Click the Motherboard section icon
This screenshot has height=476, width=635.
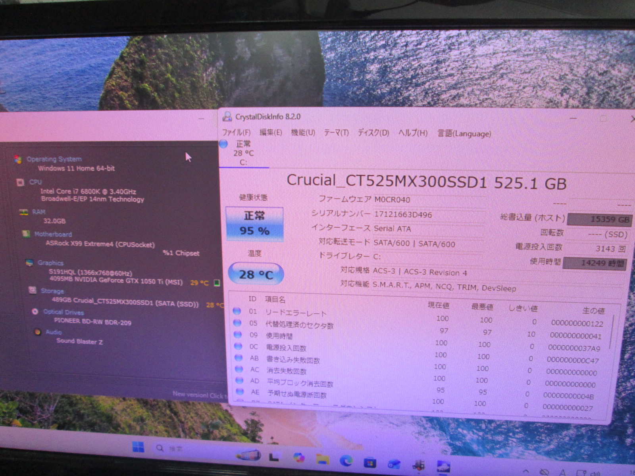pos(26,234)
